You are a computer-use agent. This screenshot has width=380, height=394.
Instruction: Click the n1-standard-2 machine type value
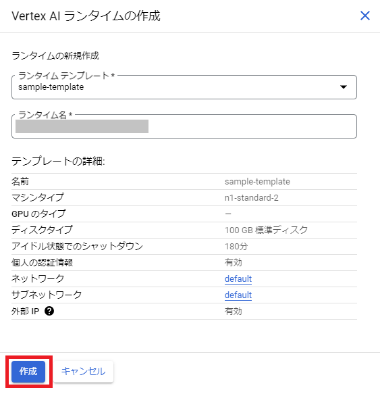pyautogui.click(x=252, y=198)
